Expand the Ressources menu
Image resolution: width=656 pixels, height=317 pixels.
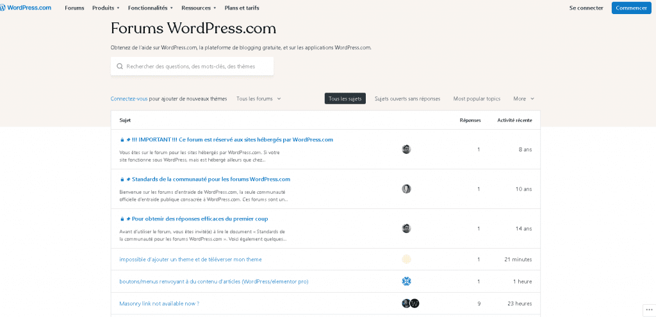coord(199,8)
